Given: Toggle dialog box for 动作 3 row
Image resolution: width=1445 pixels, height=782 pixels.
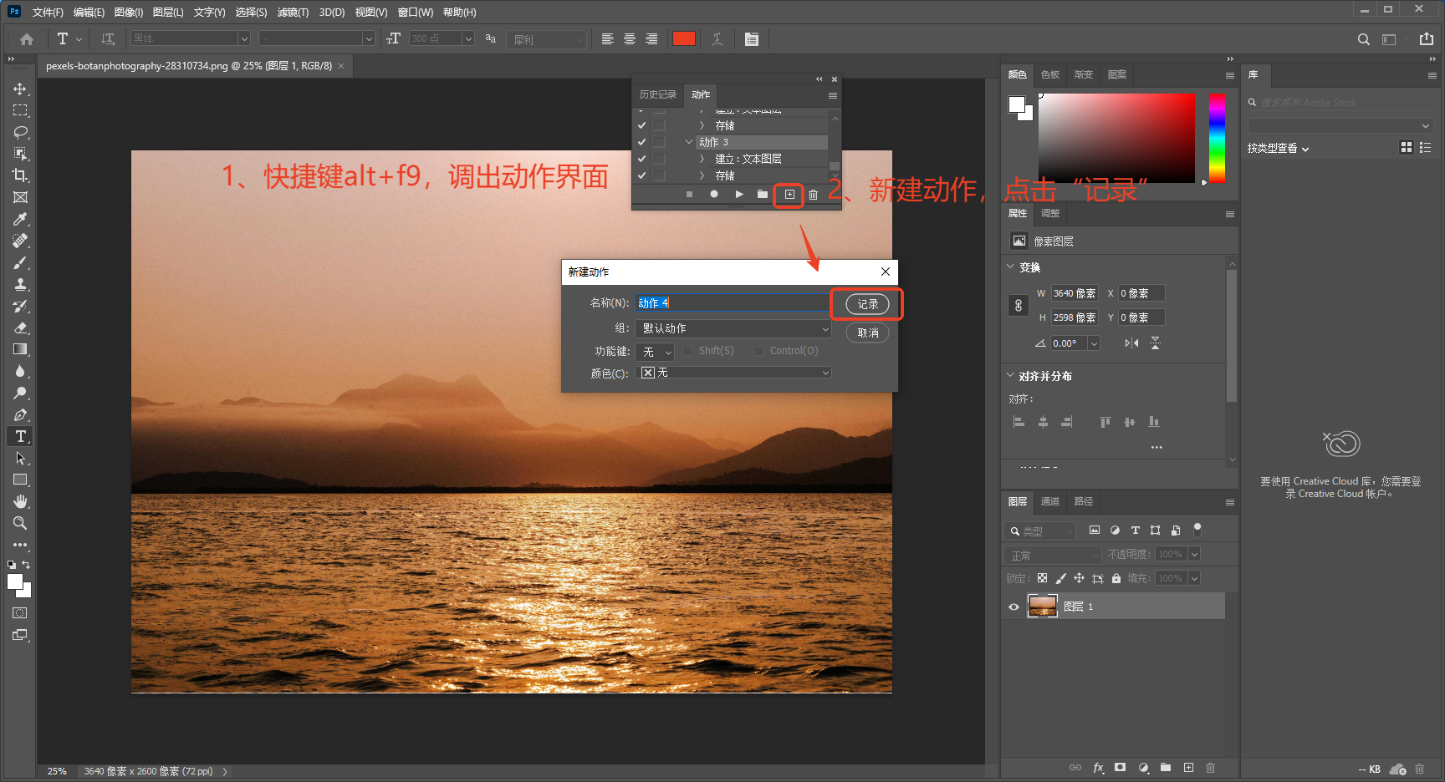Looking at the screenshot, I should click(660, 142).
